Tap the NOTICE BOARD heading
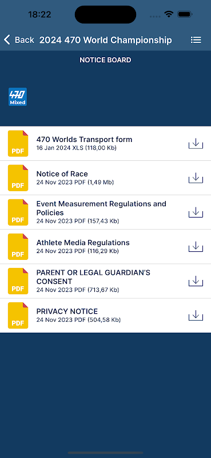The image size is (211, 458). click(105, 60)
